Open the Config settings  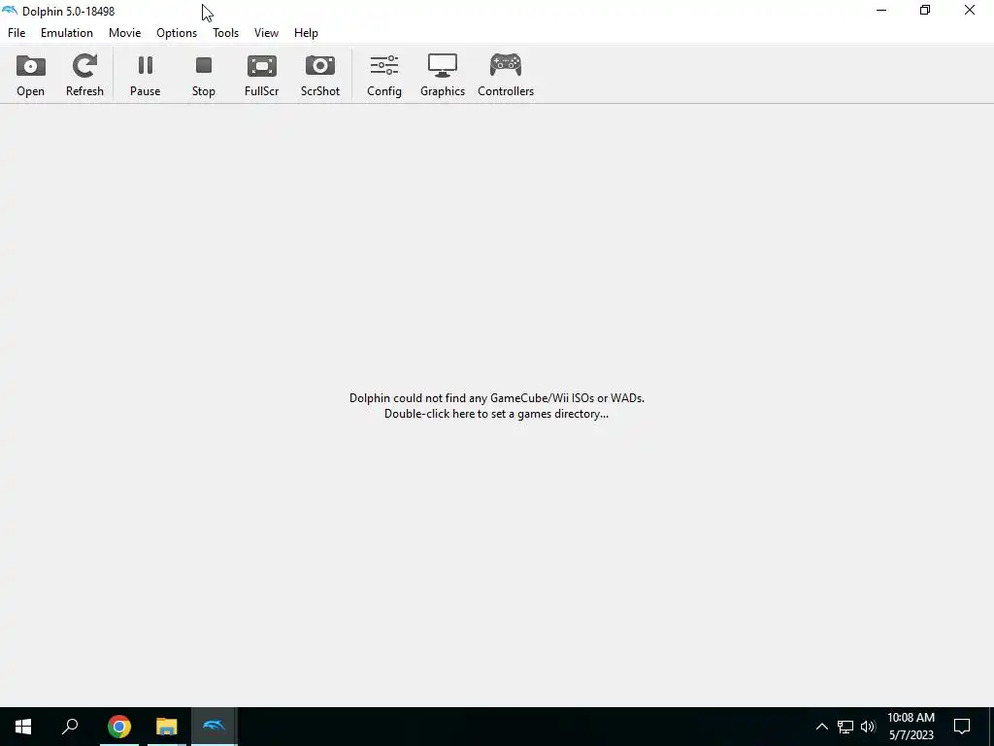click(384, 75)
